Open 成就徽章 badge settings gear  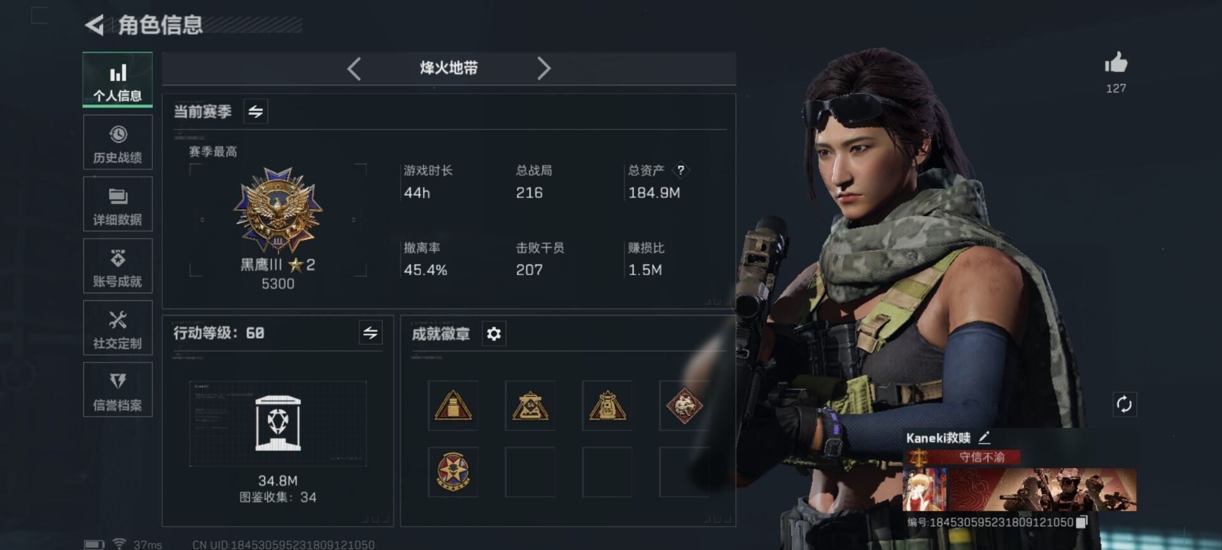[494, 334]
